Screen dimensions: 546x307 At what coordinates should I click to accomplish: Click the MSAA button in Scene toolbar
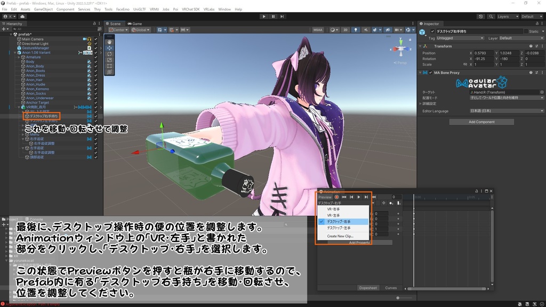pos(318,30)
